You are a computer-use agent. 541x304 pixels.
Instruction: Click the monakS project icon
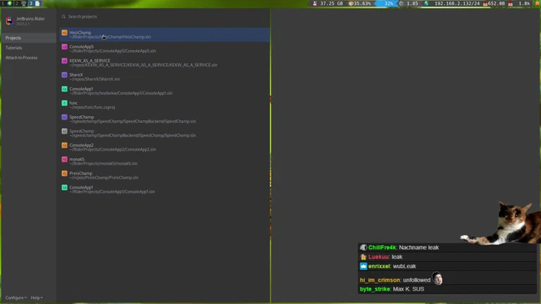pyautogui.click(x=65, y=159)
